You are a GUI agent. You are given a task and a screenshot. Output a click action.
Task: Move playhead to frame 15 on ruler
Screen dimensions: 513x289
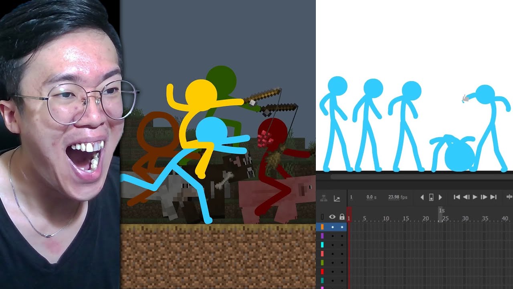(406, 218)
